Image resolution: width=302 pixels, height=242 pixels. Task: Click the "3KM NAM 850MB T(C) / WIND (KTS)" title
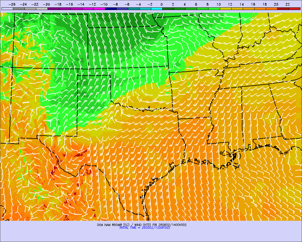(124, 225)
